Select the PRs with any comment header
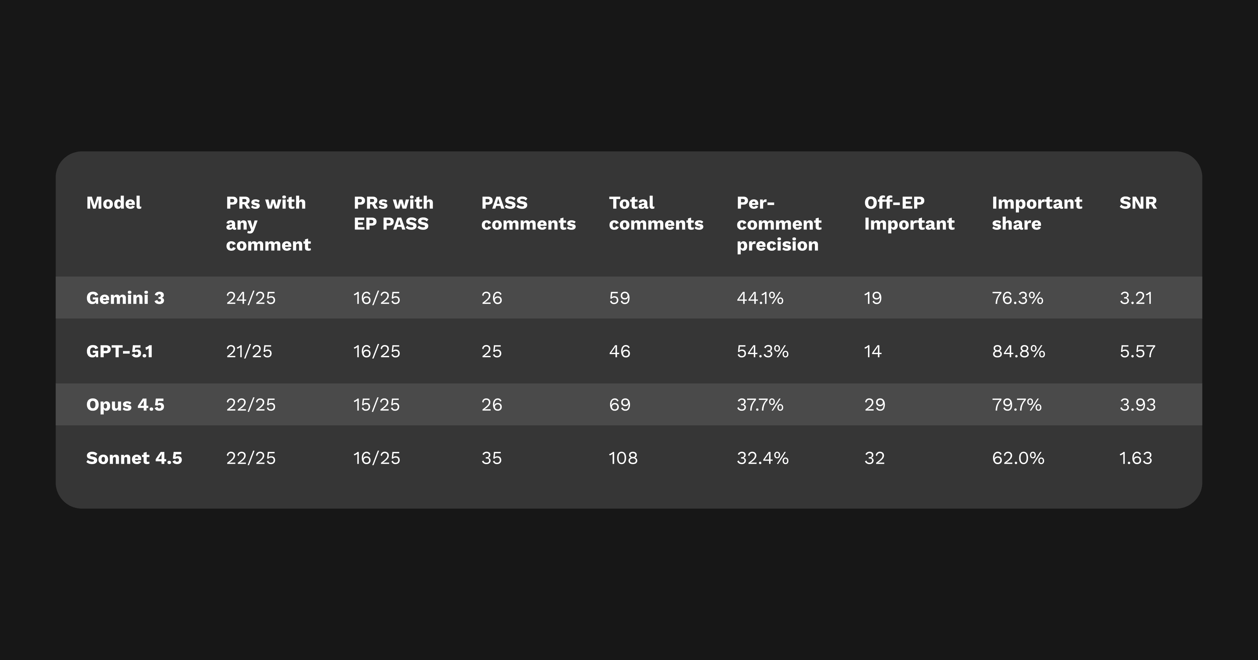This screenshot has height=660, width=1258. 268,223
